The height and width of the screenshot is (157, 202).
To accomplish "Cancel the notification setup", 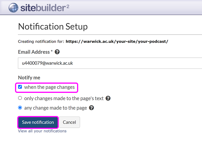I will (69, 122).
